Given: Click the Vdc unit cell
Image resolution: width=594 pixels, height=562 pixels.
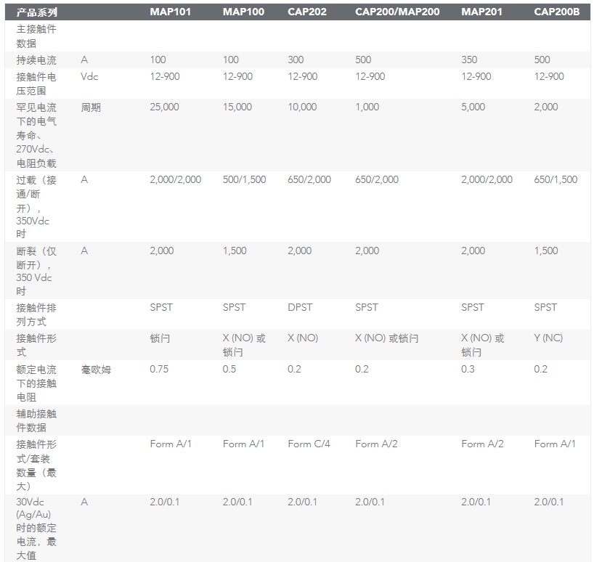Looking at the screenshot, I should pyautogui.click(x=89, y=76).
